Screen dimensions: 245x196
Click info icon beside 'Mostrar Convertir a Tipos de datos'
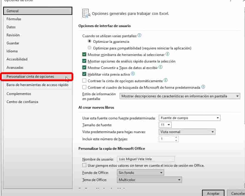(161, 67)
